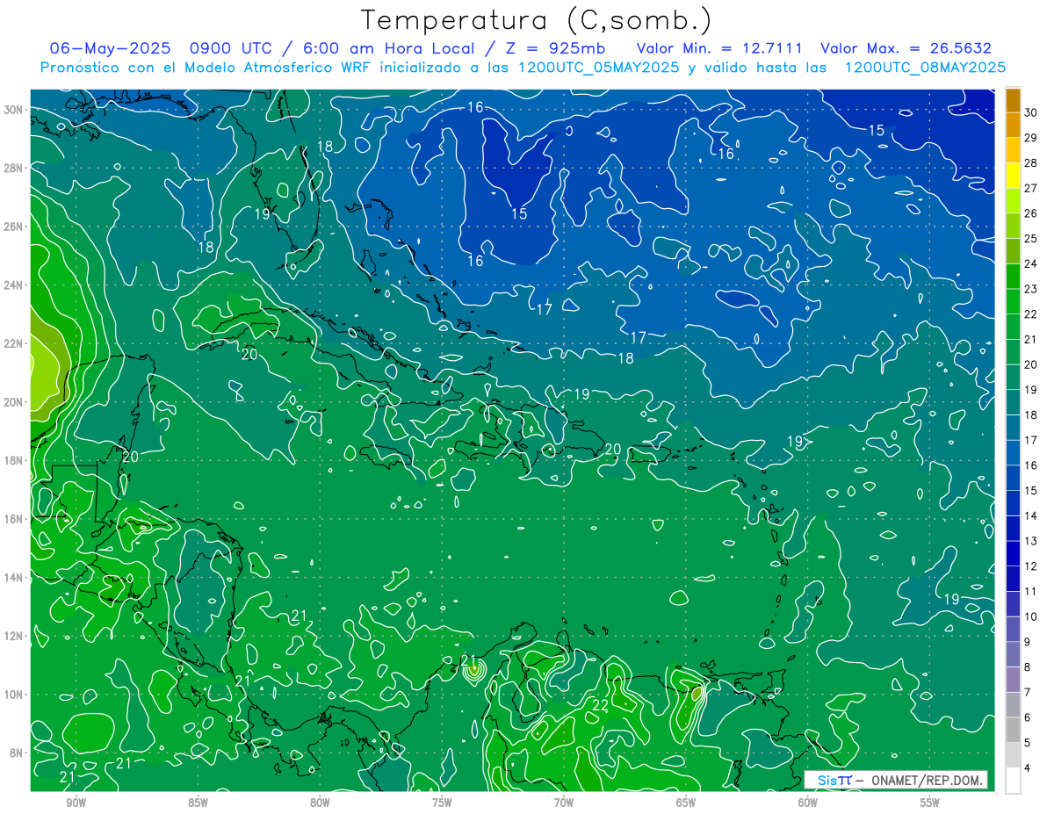Click the '90W' longitude axis label
Viewport: 1054px width, 814px height.
click(76, 803)
